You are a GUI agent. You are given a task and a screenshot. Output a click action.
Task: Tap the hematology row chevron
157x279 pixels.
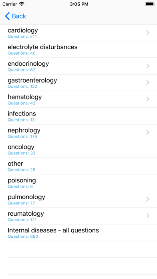tap(147, 99)
